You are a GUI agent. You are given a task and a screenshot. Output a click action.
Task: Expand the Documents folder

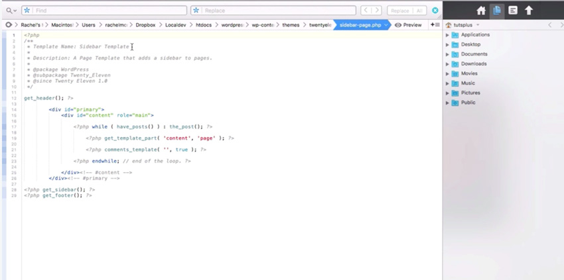click(447, 54)
